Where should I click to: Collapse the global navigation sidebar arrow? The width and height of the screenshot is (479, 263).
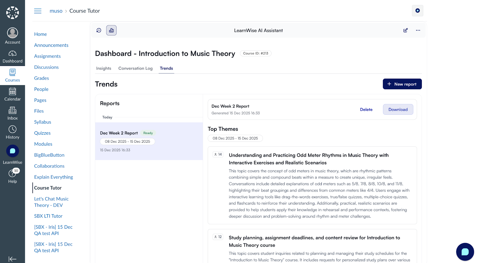(x=13, y=259)
